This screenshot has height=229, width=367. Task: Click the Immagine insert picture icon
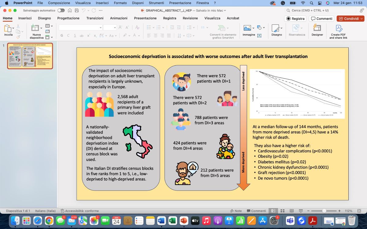[247, 28]
